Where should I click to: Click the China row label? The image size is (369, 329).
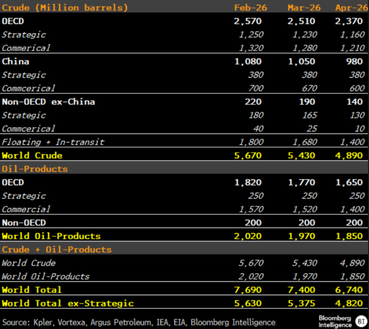point(15,62)
